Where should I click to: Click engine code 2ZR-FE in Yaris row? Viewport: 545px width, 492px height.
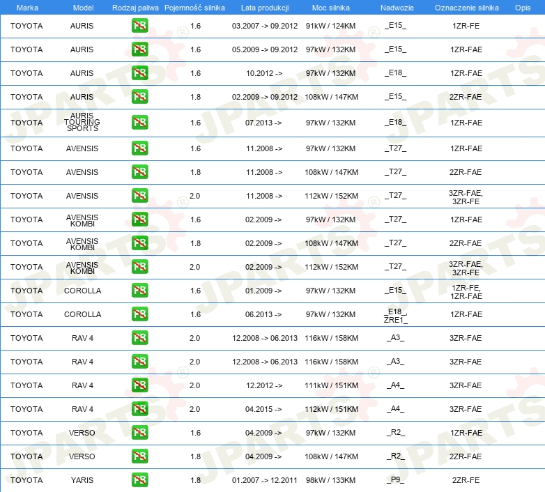point(466,480)
